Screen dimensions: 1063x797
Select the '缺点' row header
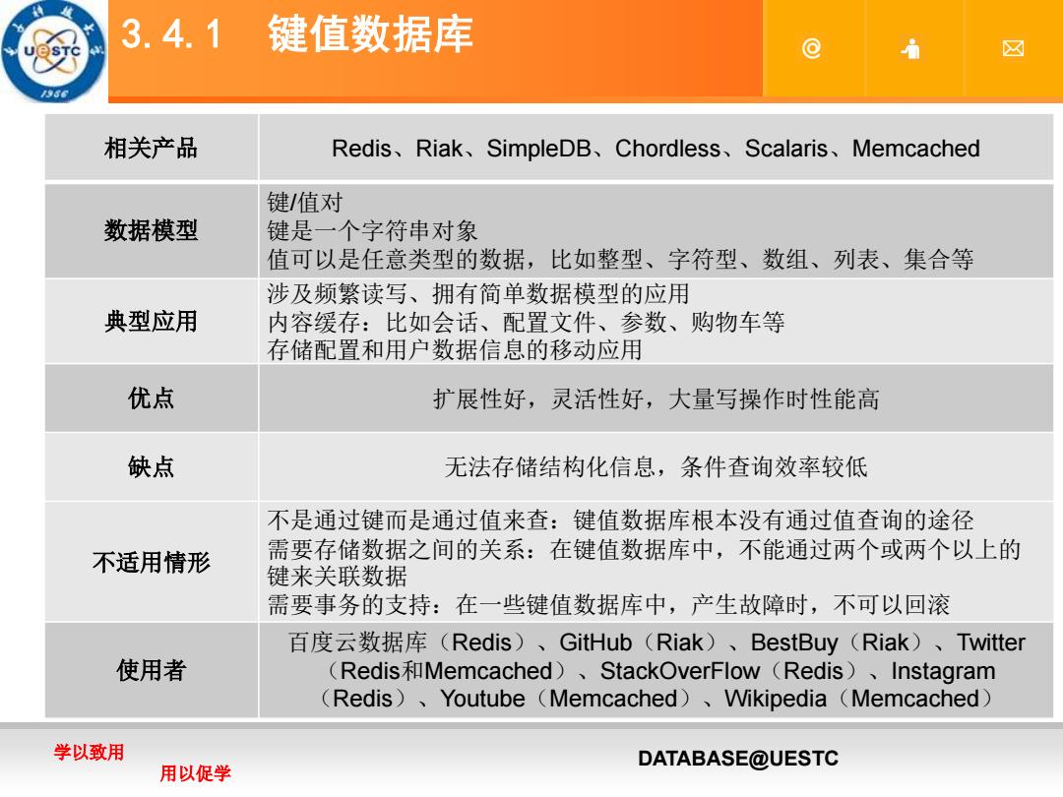(151, 467)
